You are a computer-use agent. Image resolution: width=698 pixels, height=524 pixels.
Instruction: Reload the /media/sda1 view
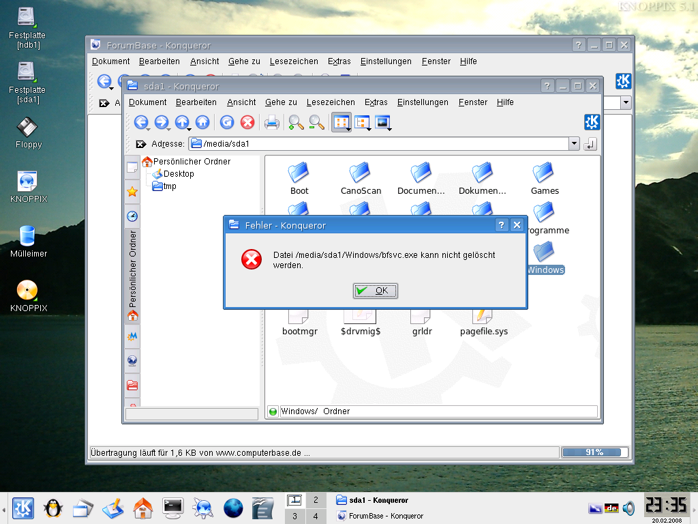point(227,122)
